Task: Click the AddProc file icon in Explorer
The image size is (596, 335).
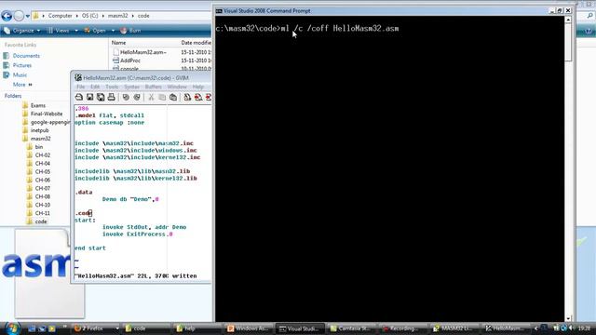Action: tap(115, 60)
